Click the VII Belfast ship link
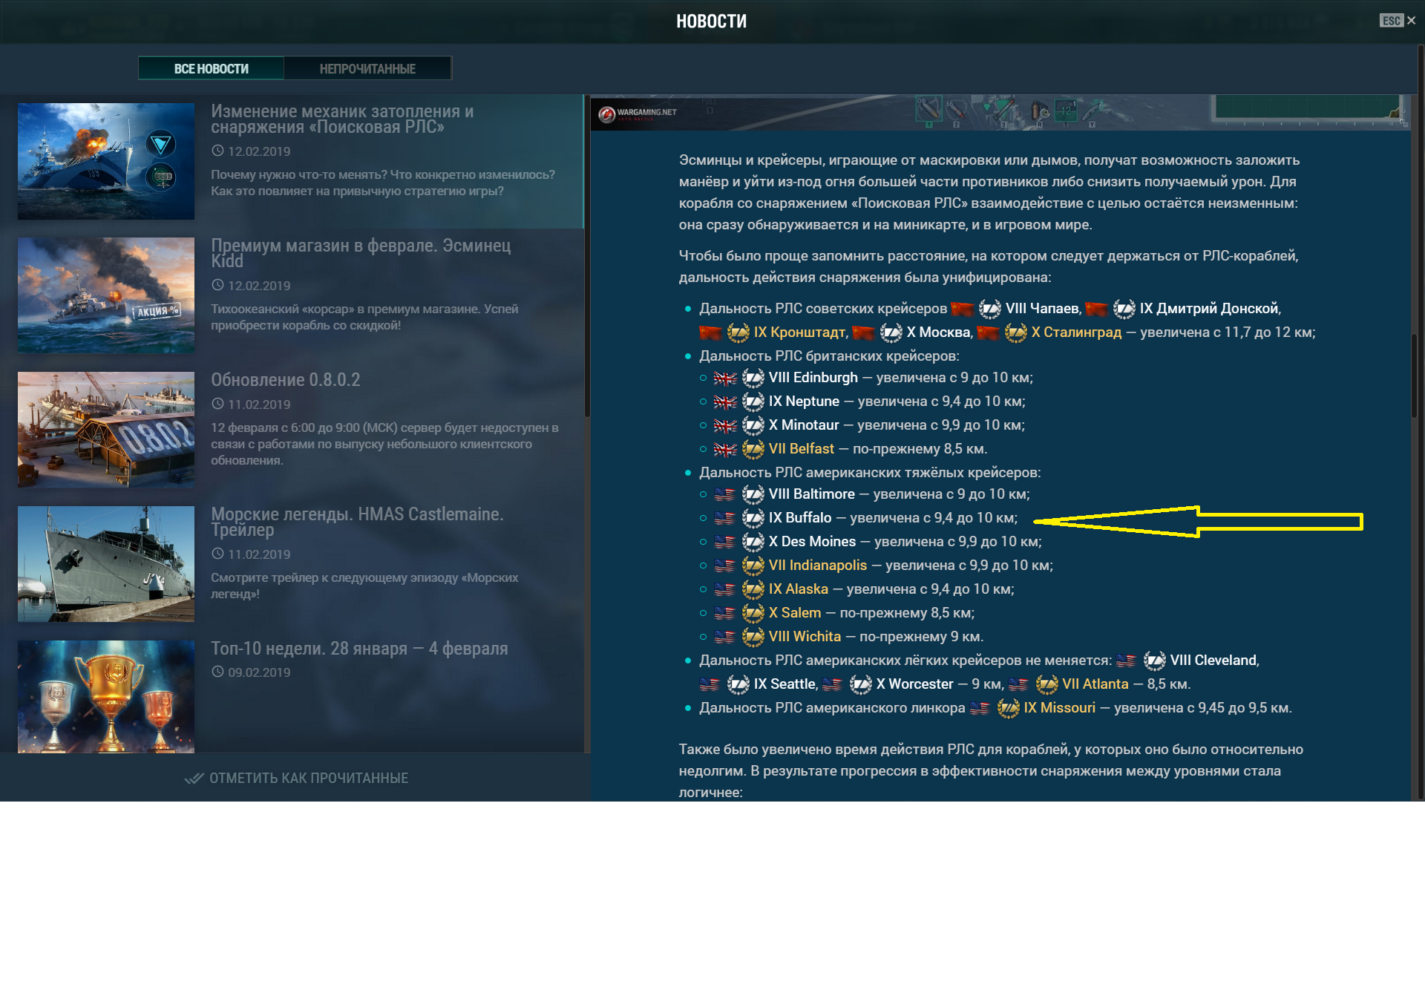 pyautogui.click(x=802, y=448)
